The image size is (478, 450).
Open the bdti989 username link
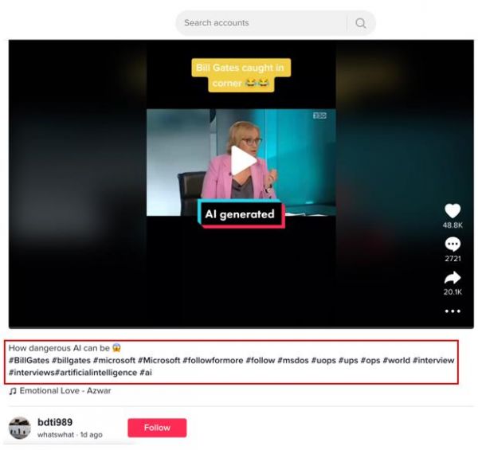pyautogui.click(x=55, y=422)
